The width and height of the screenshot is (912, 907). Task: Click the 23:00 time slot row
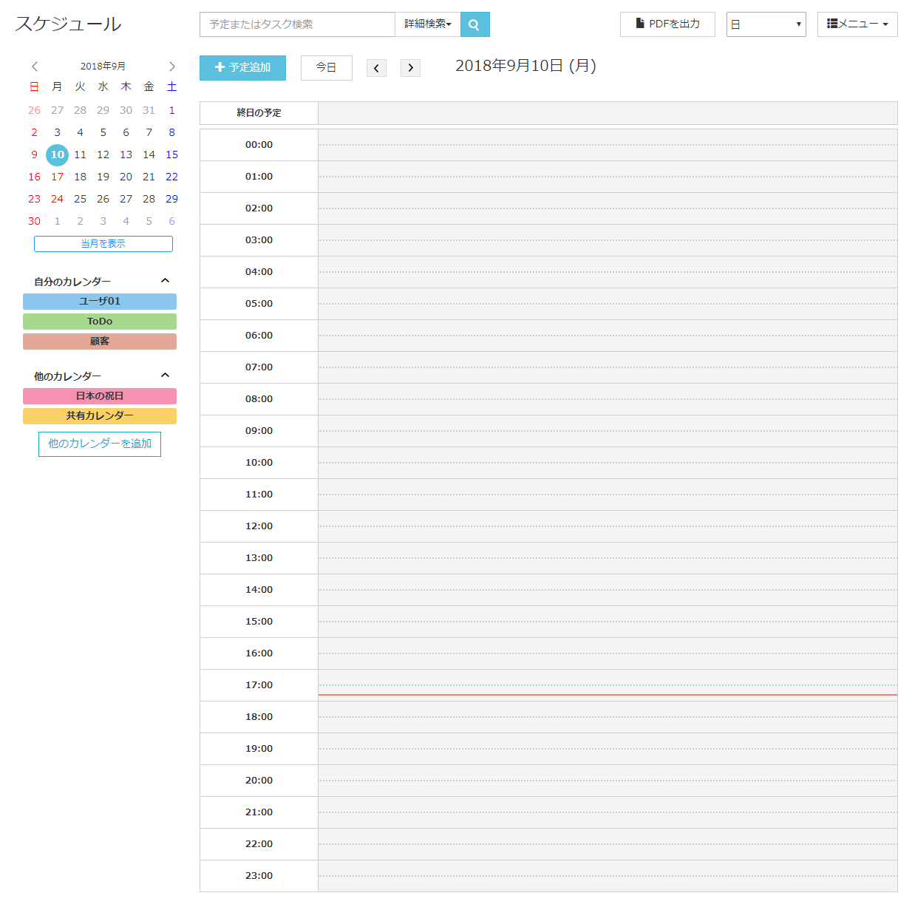[x=548, y=876]
